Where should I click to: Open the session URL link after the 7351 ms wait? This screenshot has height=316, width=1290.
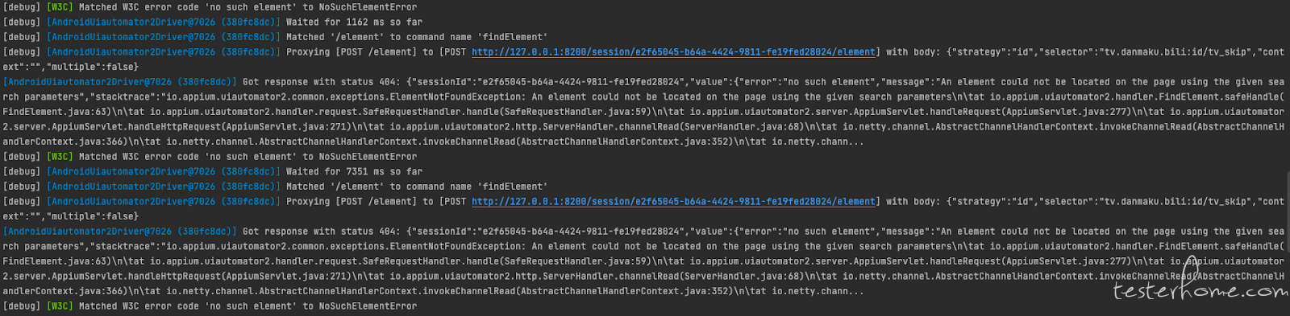674,202
